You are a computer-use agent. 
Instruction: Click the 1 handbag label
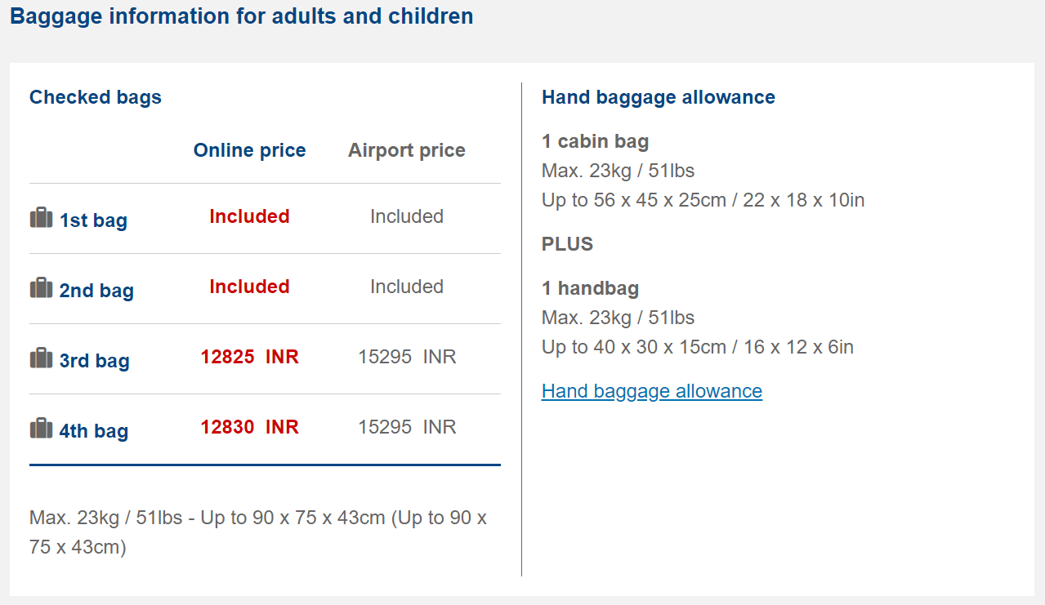click(x=590, y=288)
